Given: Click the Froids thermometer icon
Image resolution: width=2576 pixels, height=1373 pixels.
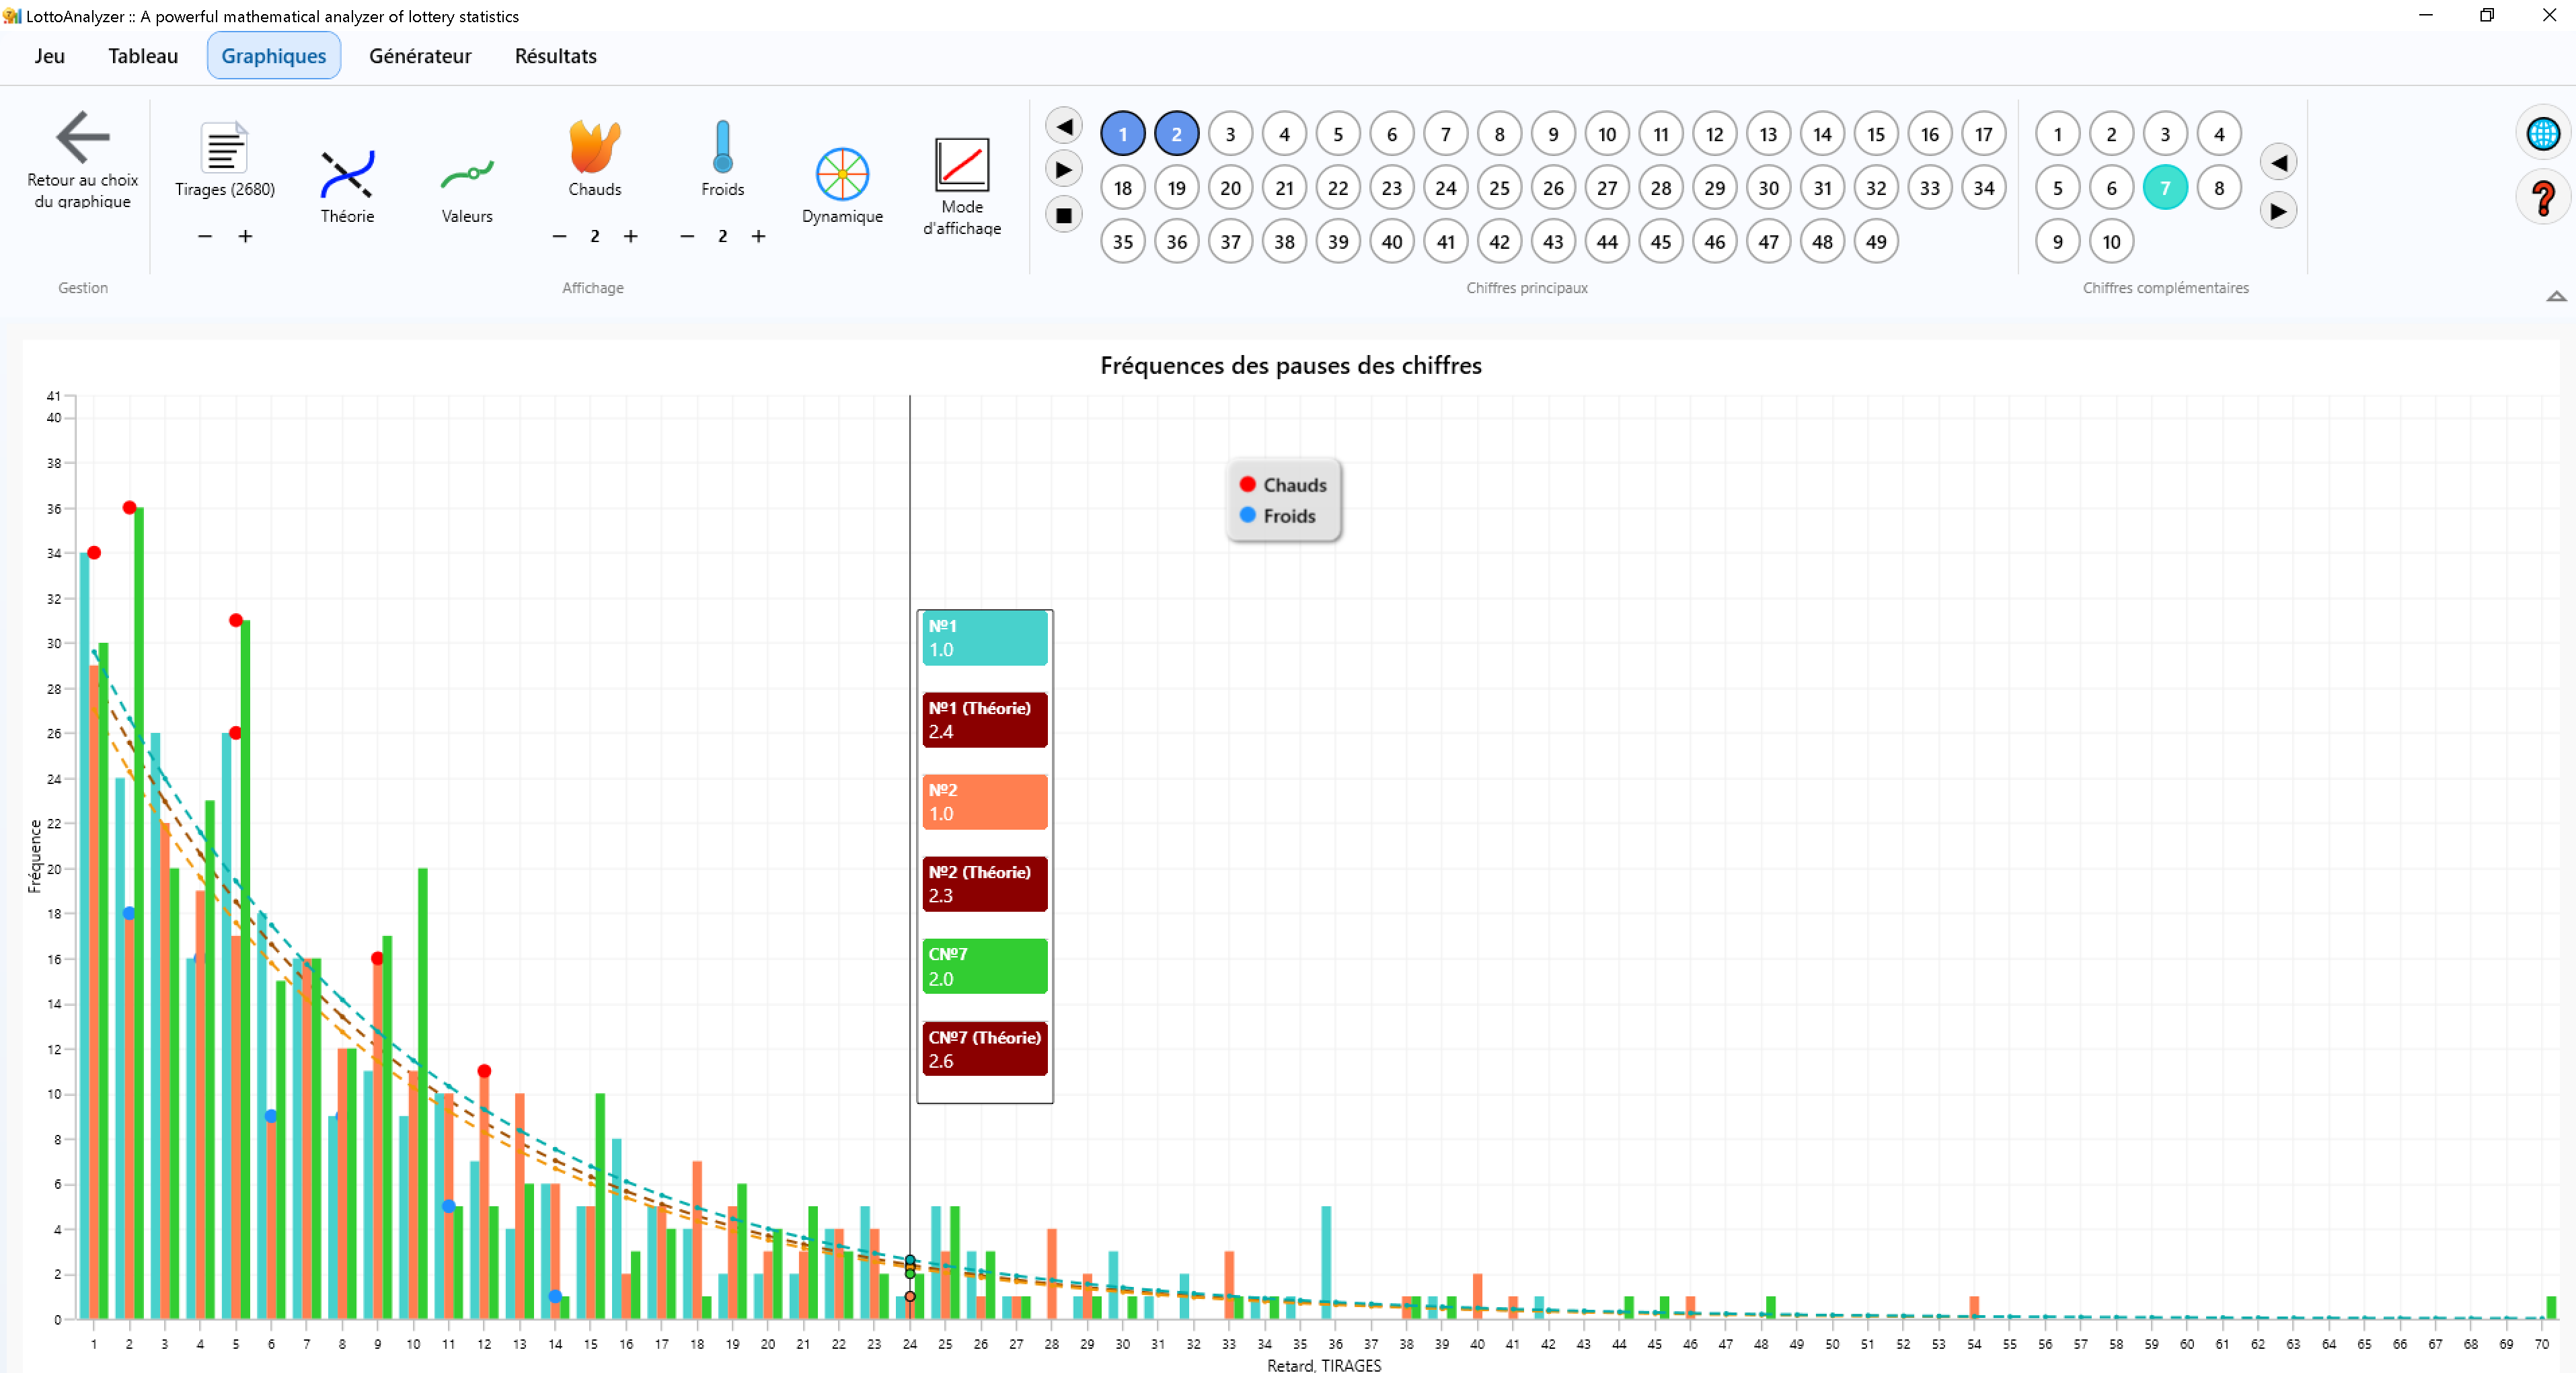Looking at the screenshot, I should pyautogui.click(x=722, y=148).
